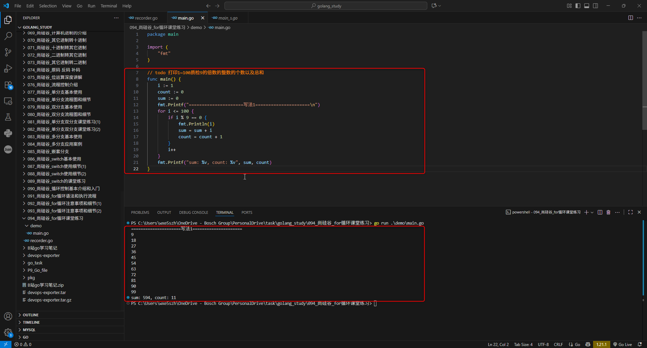Maximize the panel size icon
The image size is (647, 348).
pyautogui.click(x=630, y=212)
